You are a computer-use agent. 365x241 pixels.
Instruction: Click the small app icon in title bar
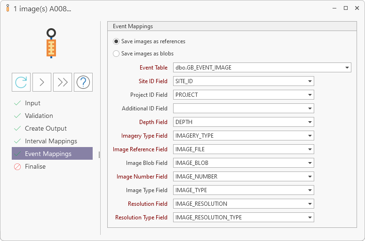coord(8,8)
